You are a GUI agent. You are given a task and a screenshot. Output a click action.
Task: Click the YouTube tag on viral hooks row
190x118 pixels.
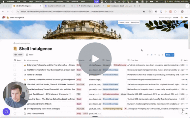click(80, 85)
